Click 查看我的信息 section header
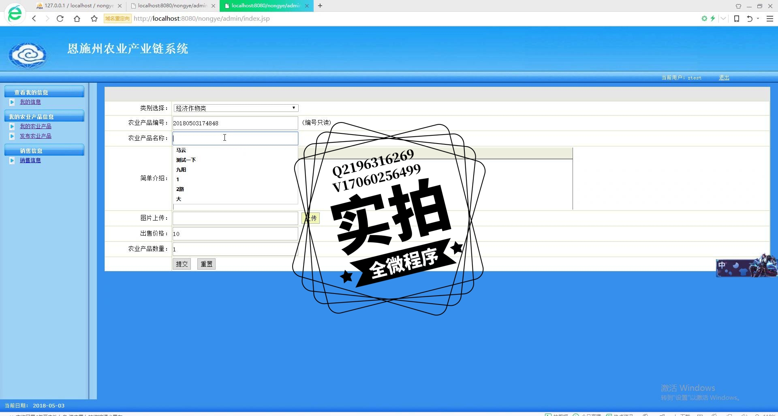 click(x=44, y=92)
